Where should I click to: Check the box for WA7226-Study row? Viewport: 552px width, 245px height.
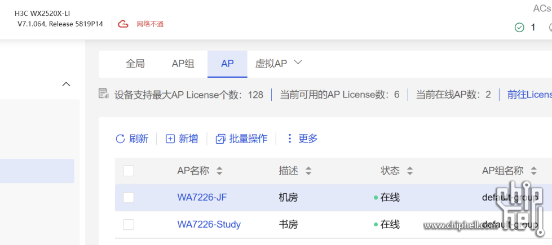(x=129, y=224)
